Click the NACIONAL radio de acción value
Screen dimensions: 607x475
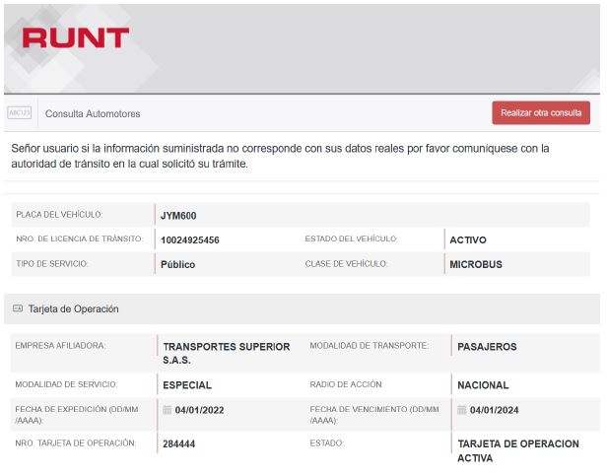click(x=483, y=385)
